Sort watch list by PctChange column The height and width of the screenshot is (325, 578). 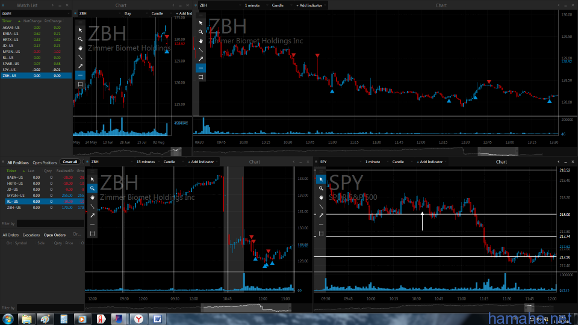[x=53, y=21]
